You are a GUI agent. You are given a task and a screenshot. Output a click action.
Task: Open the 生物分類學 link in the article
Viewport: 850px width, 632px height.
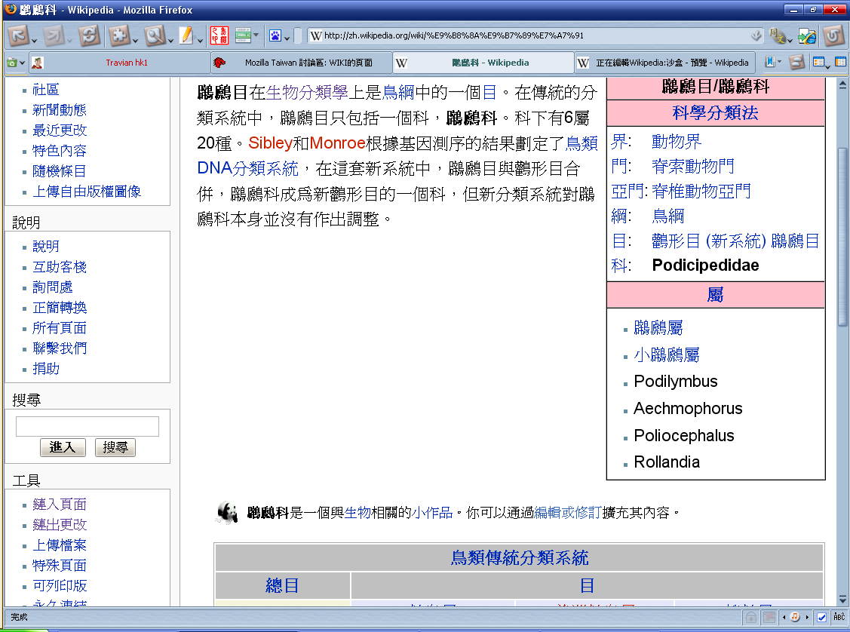coord(307,93)
